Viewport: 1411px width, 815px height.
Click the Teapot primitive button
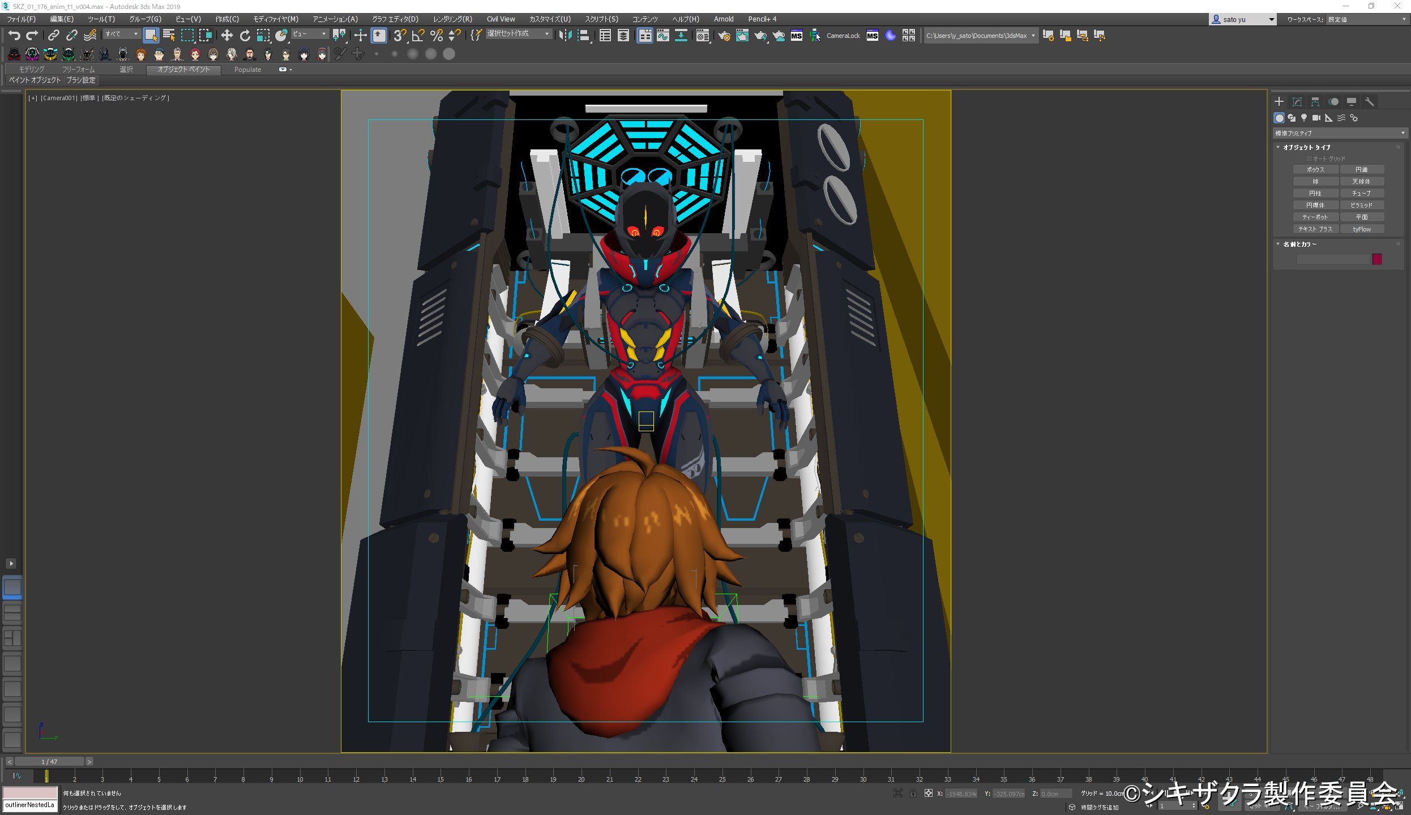point(1315,217)
